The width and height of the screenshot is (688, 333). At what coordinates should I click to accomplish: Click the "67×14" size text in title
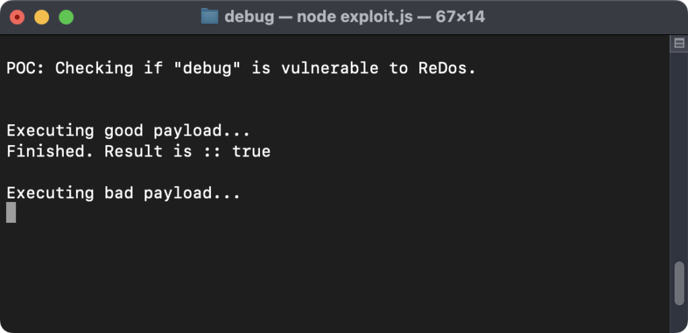tap(460, 17)
